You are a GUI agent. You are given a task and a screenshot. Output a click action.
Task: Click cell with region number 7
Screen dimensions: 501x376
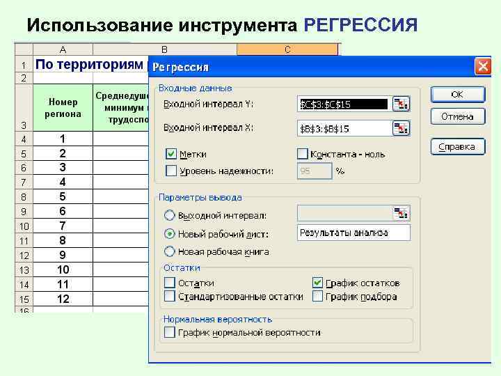tap(63, 226)
